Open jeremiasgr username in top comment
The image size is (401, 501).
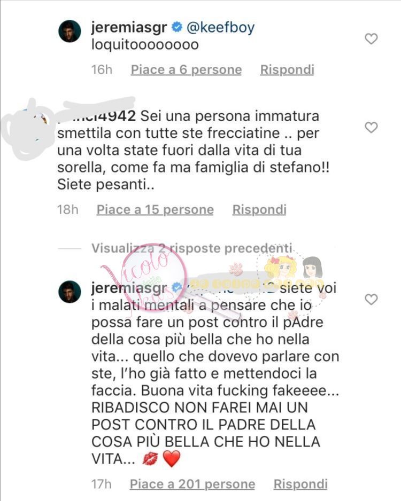click(129, 28)
